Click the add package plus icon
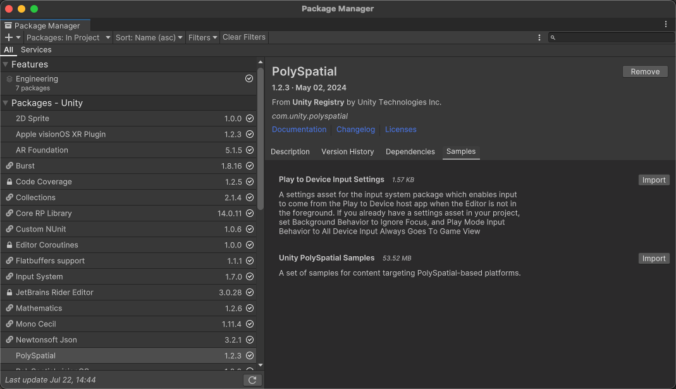 click(x=9, y=37)
